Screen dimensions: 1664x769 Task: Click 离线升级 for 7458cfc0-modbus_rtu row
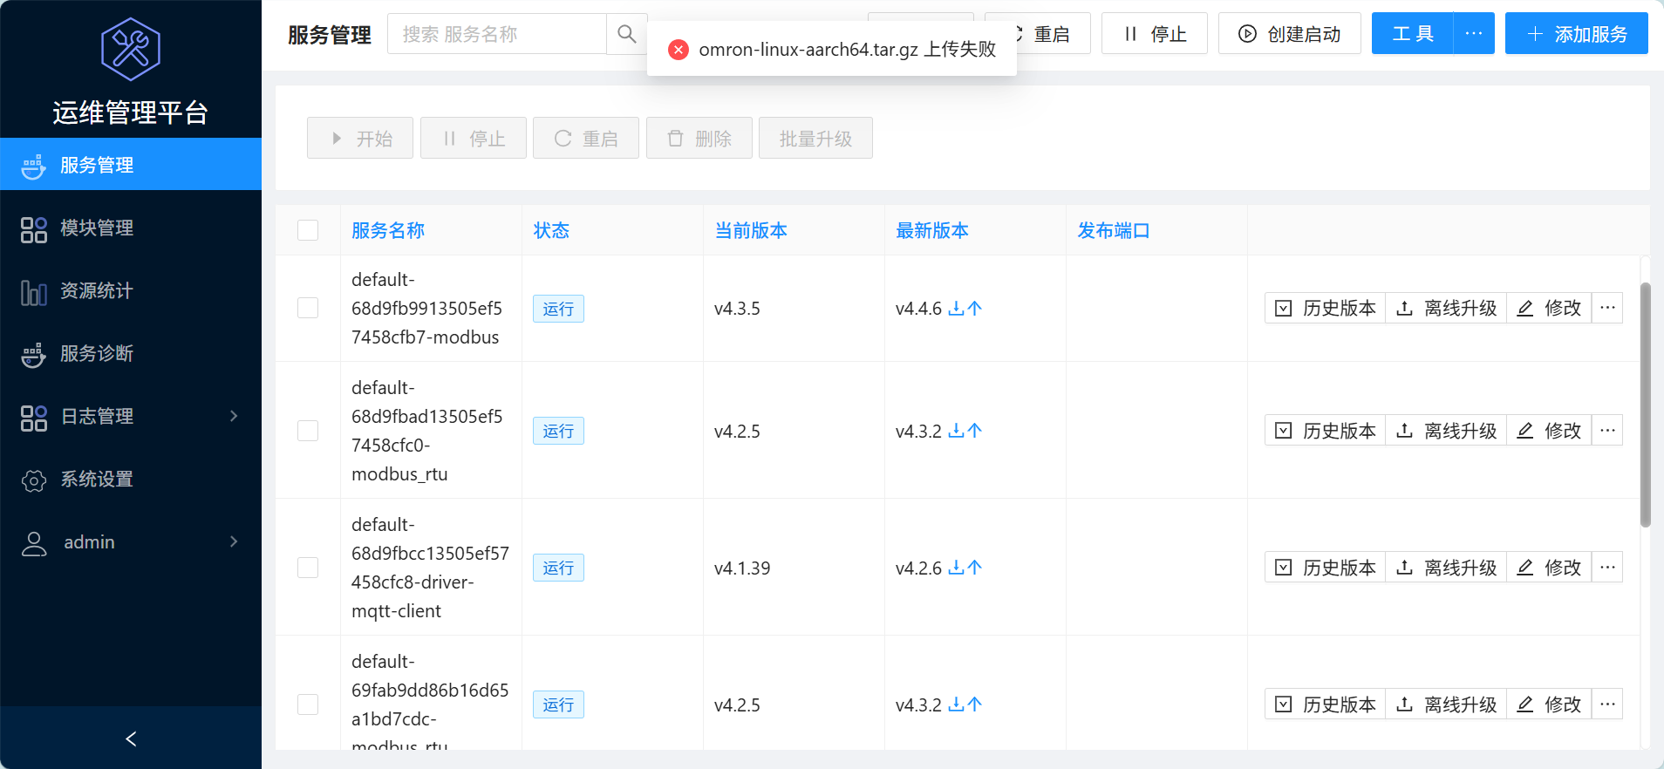point(1446,430)
